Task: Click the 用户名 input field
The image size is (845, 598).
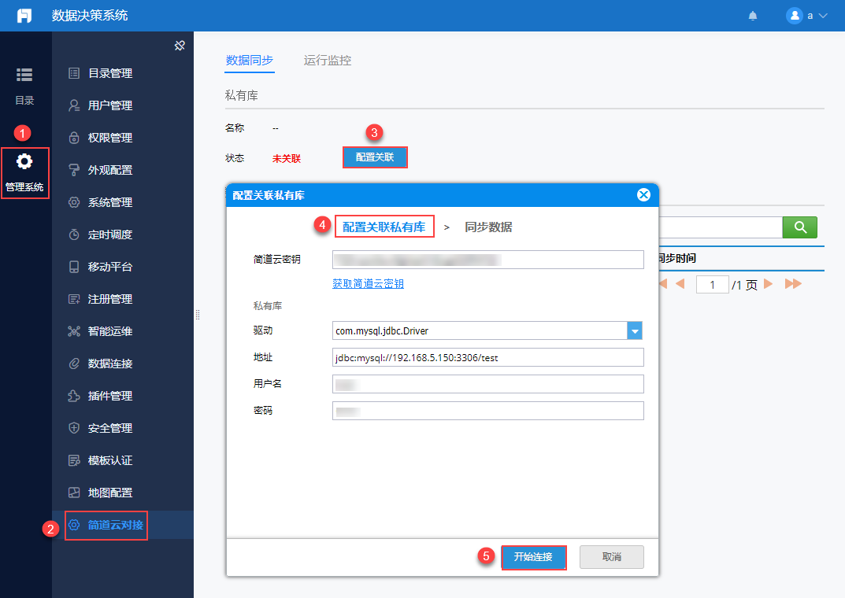Action: [x=487, y=384]
